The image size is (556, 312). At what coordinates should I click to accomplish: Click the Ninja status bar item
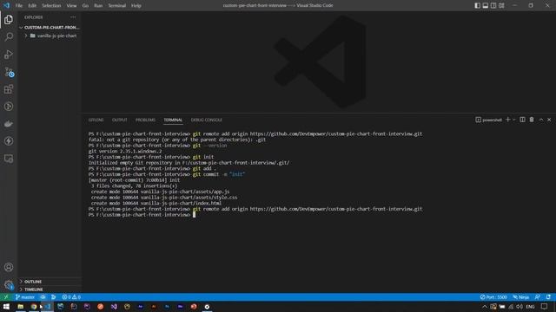coord(521,297)
